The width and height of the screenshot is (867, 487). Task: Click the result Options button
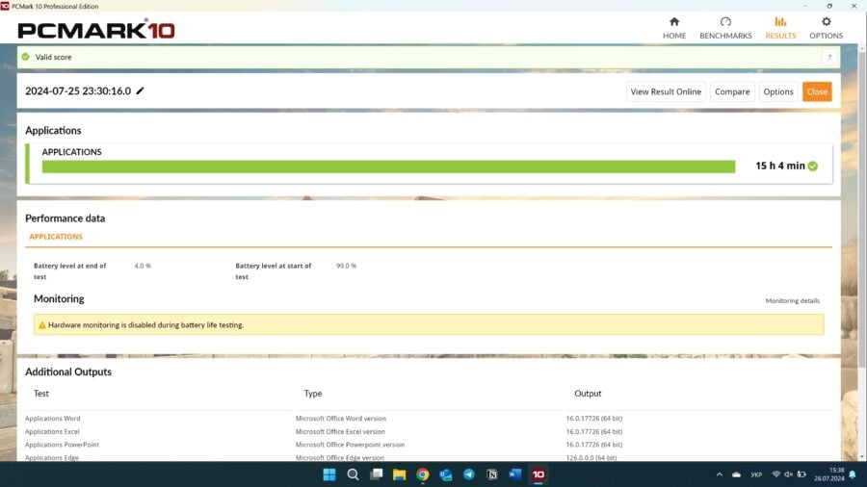[778, 91]
